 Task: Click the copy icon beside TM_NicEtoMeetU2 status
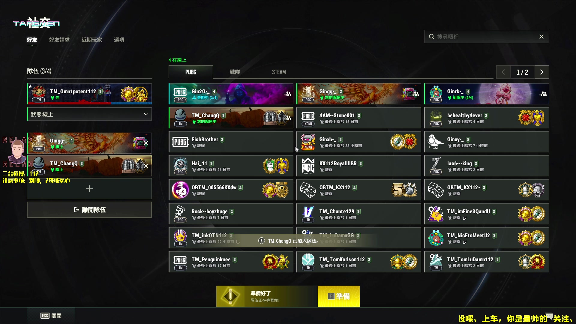(464, 242)
